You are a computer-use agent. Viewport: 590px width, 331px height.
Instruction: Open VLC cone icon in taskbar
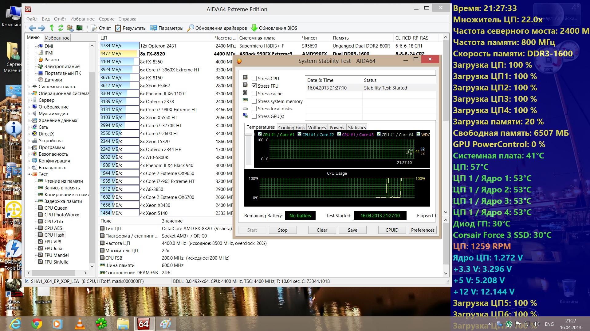pyautogui.click(x=80, y=324)
